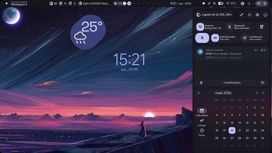Toggle the Saída de áudio speaker button
This screenshot has height=153, width=272.
click(x=215, y=38)
